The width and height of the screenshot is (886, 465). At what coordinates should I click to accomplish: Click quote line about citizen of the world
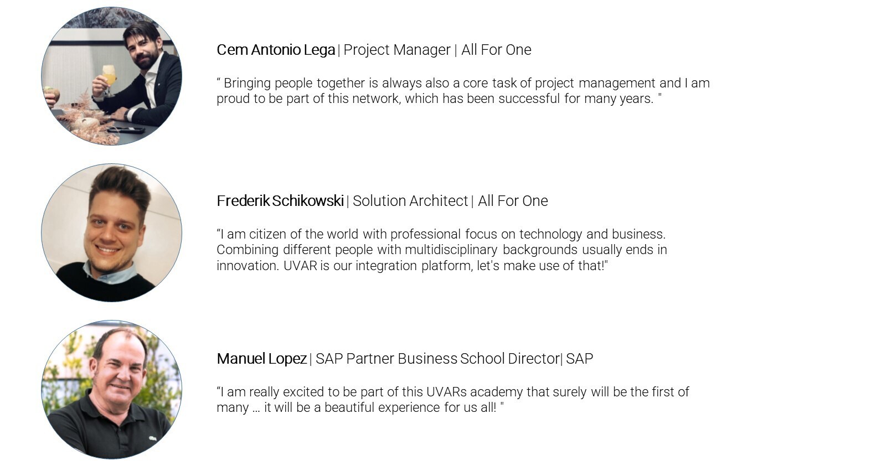pos(441,234)
